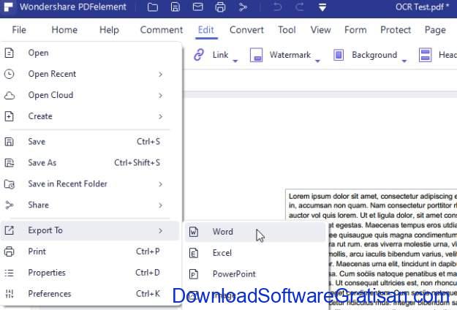Open the Form tab

click(x=355, y=30)
